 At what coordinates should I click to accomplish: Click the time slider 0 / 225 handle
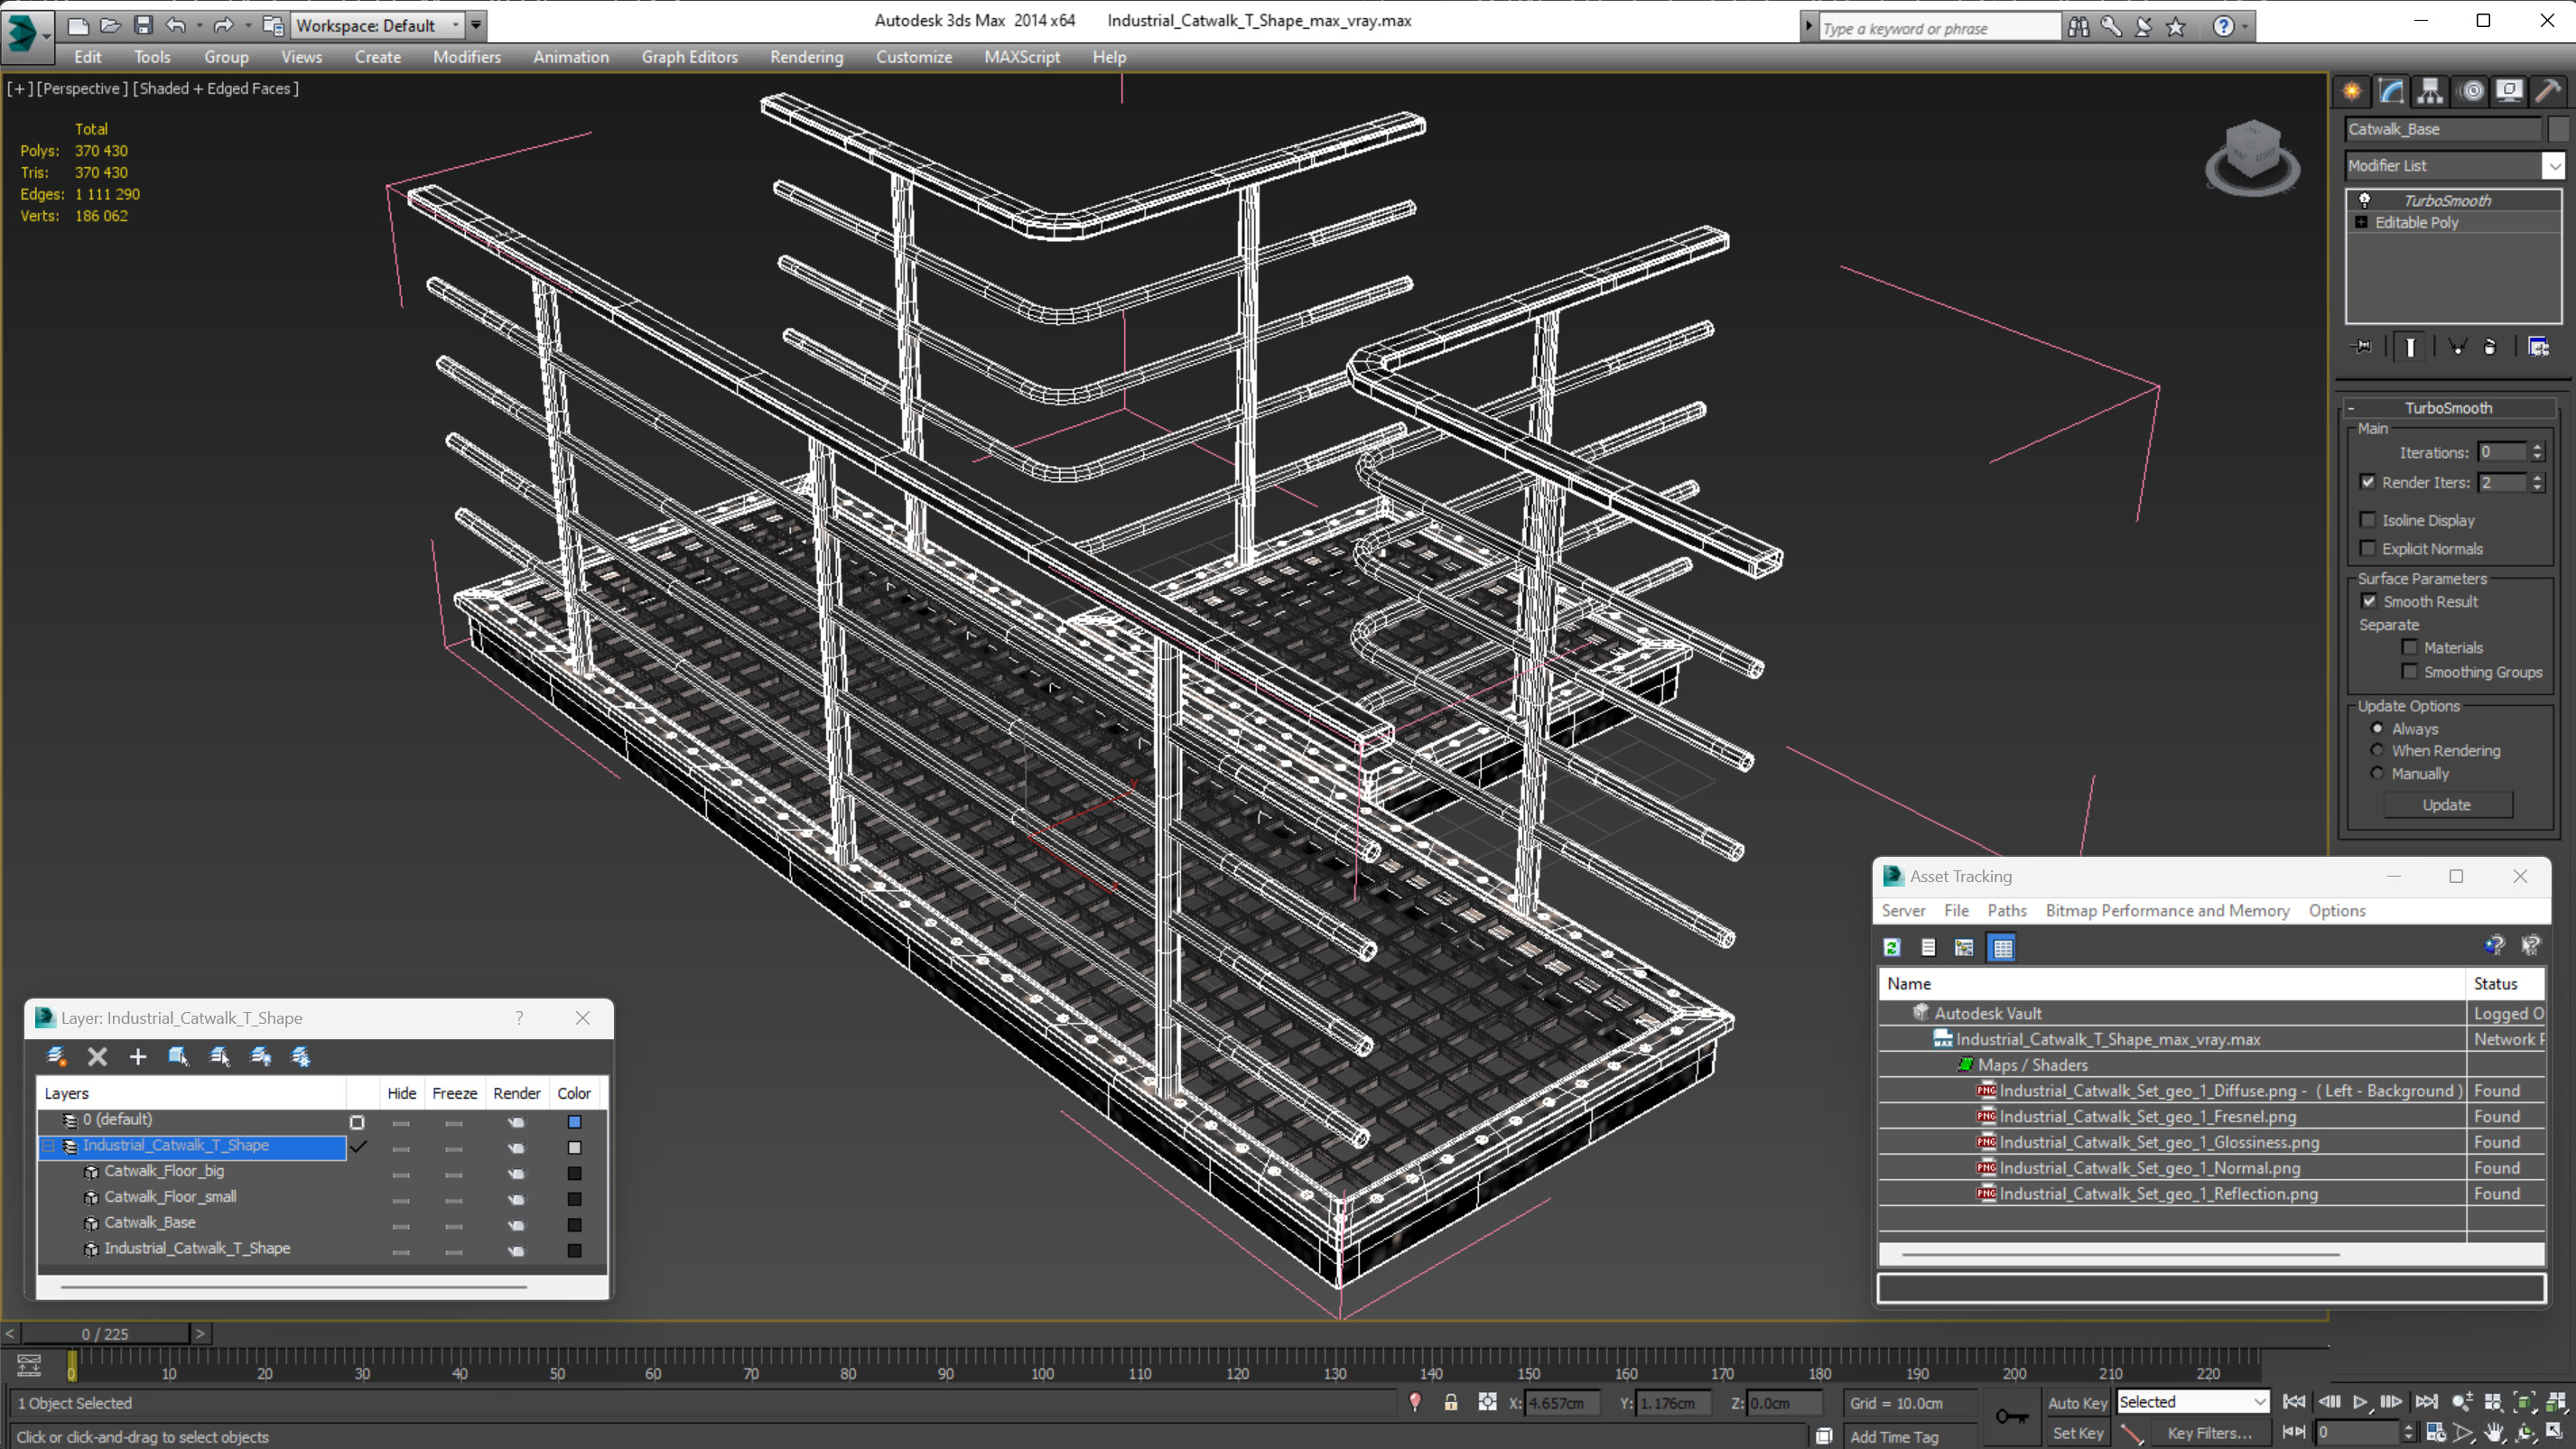[x=105, y=1333]
